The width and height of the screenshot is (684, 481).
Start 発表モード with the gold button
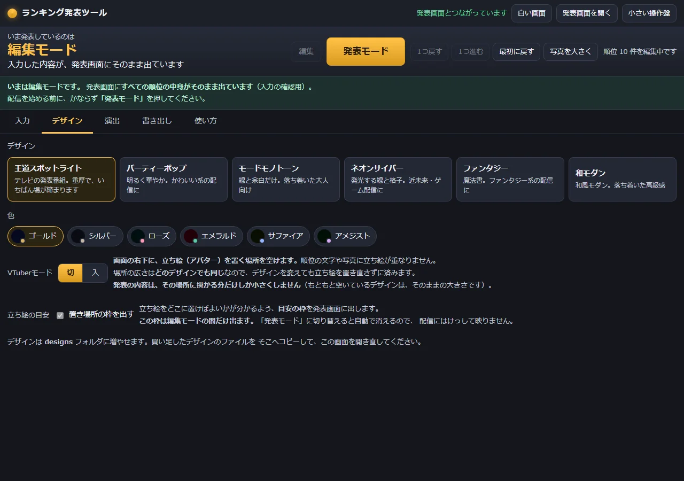366,51
